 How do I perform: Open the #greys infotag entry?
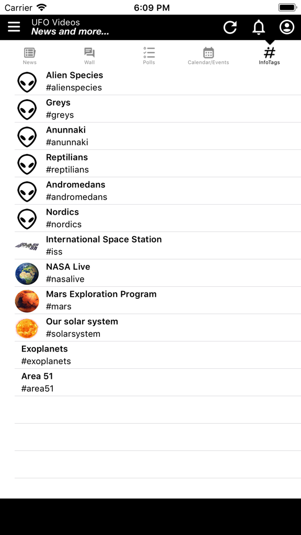click(x=150, y=108)
